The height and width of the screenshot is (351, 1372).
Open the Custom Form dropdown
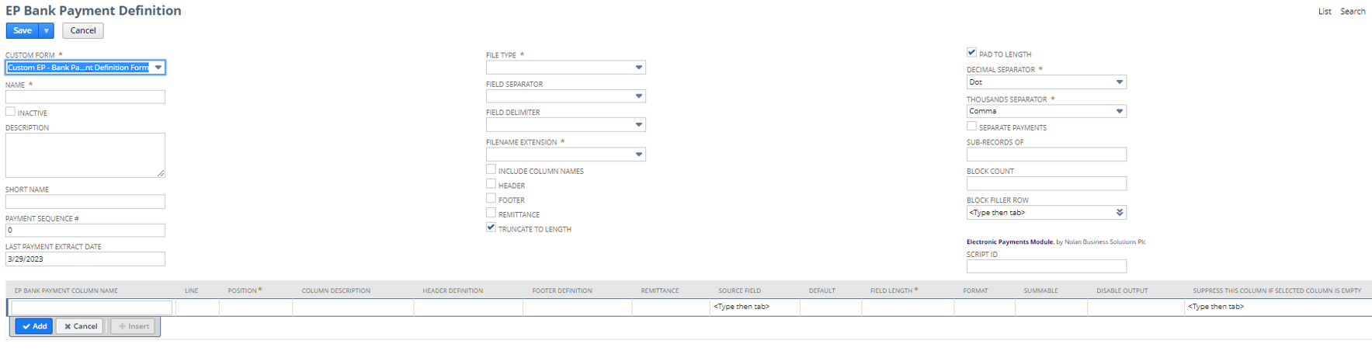point(158,68)
